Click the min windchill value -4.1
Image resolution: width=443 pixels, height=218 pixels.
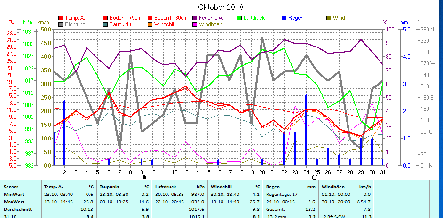pyautogui.click(x=255, y=195)
